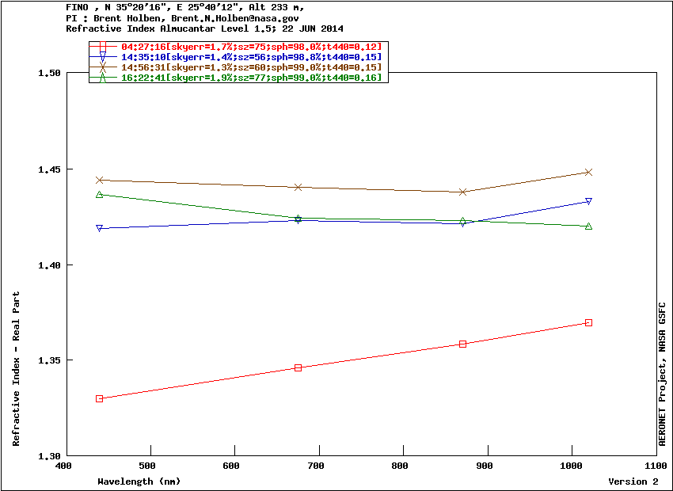Viewport: 673px width, 491px height.
Task: Click the red square marker at 440 nm
Action: (100, 398)
